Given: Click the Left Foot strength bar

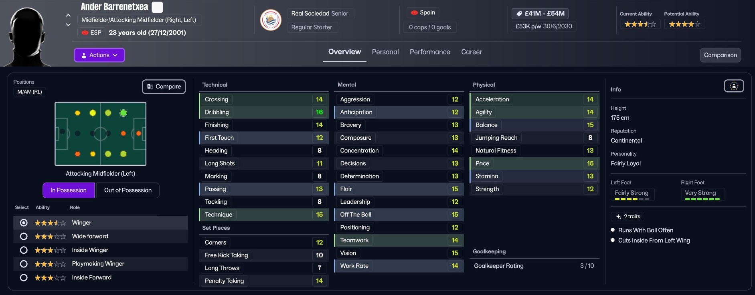Looking at the screenshot, I should pyautogui.click(x=632, y=199).
